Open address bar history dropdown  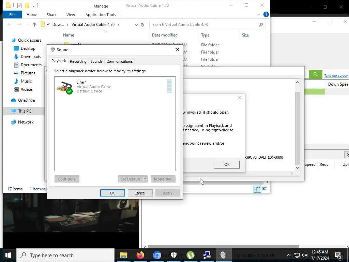coord(136,25)
